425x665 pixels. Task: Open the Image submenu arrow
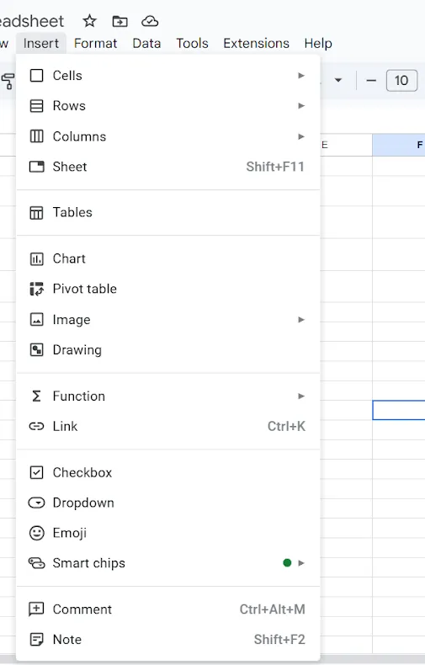tap(301, 320)
